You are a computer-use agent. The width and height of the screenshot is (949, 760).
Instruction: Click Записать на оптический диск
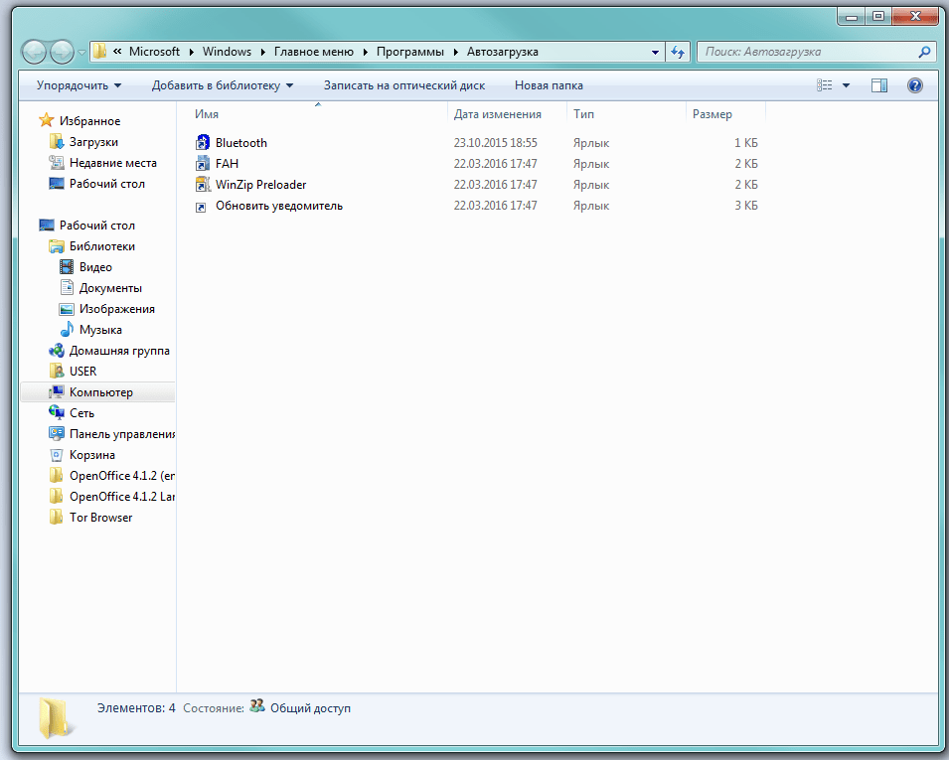pos(404,85)
